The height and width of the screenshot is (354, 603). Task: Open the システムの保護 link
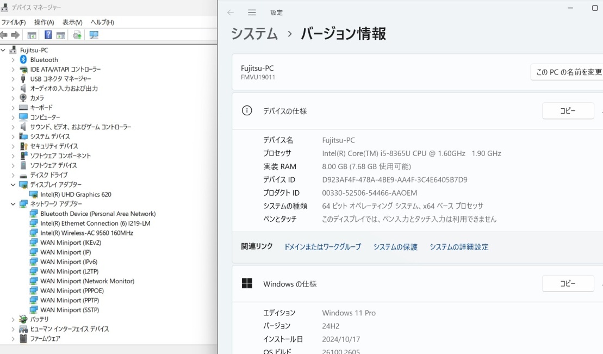pos(395,247)
